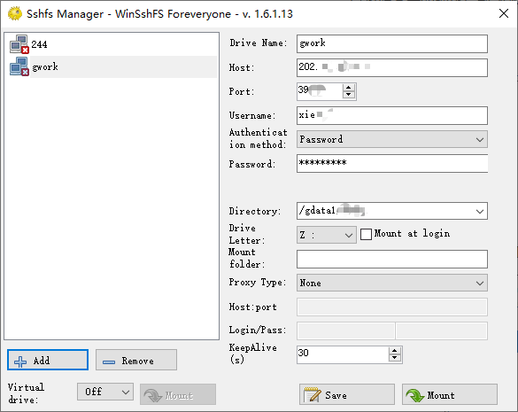Remove the selected drive
The image size is (518, 412).
point(136,360)
